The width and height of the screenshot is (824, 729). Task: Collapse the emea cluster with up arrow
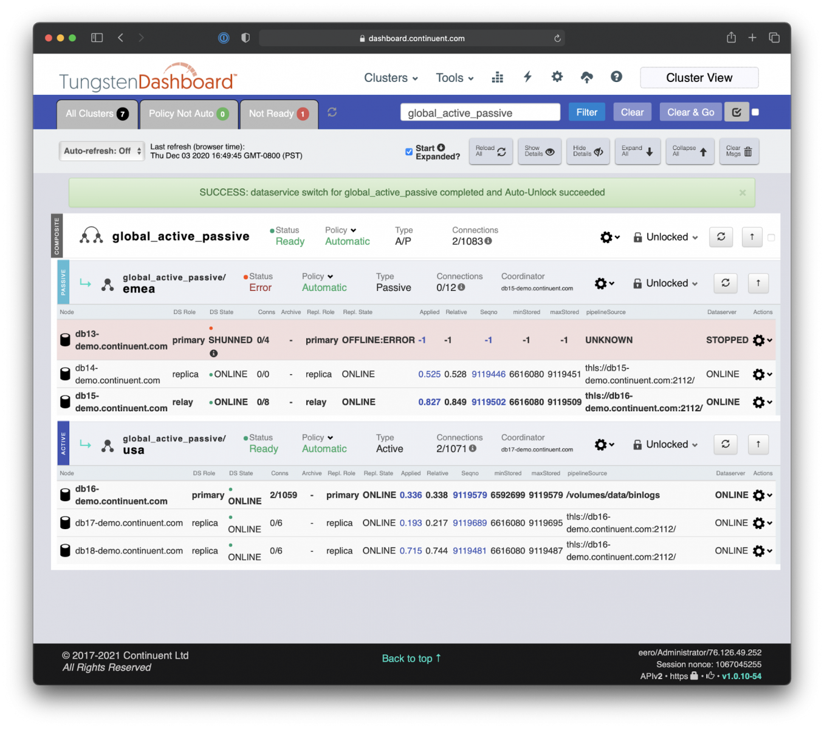coord(758,283)
